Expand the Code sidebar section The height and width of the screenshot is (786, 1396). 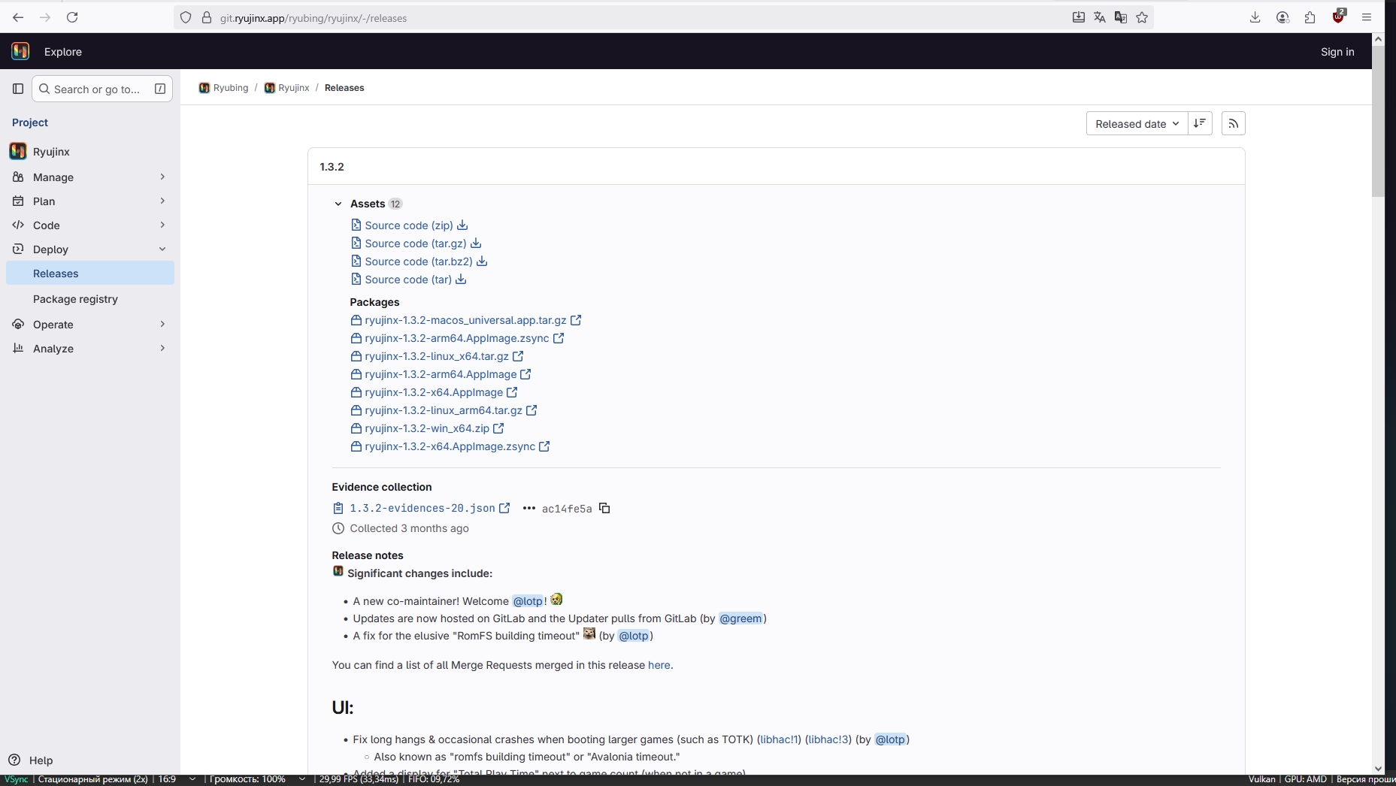[x=90, y=225]
